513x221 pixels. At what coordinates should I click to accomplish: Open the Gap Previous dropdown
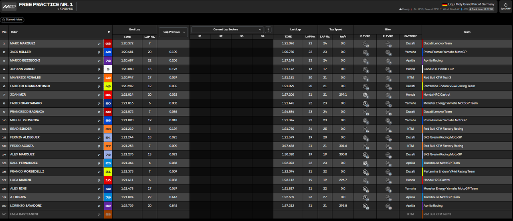[173, 32]
